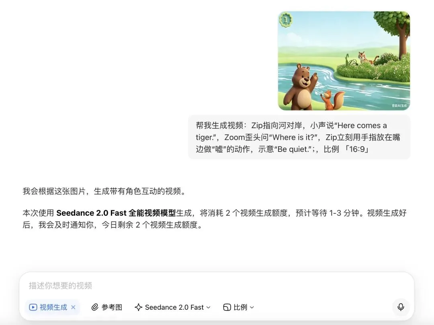This screenshot has width=434, height=325.
Task: Click bold Seedance 2.0 Fast 全能视频模型 text
Action: pyautogui.click(x=116, y=213)
